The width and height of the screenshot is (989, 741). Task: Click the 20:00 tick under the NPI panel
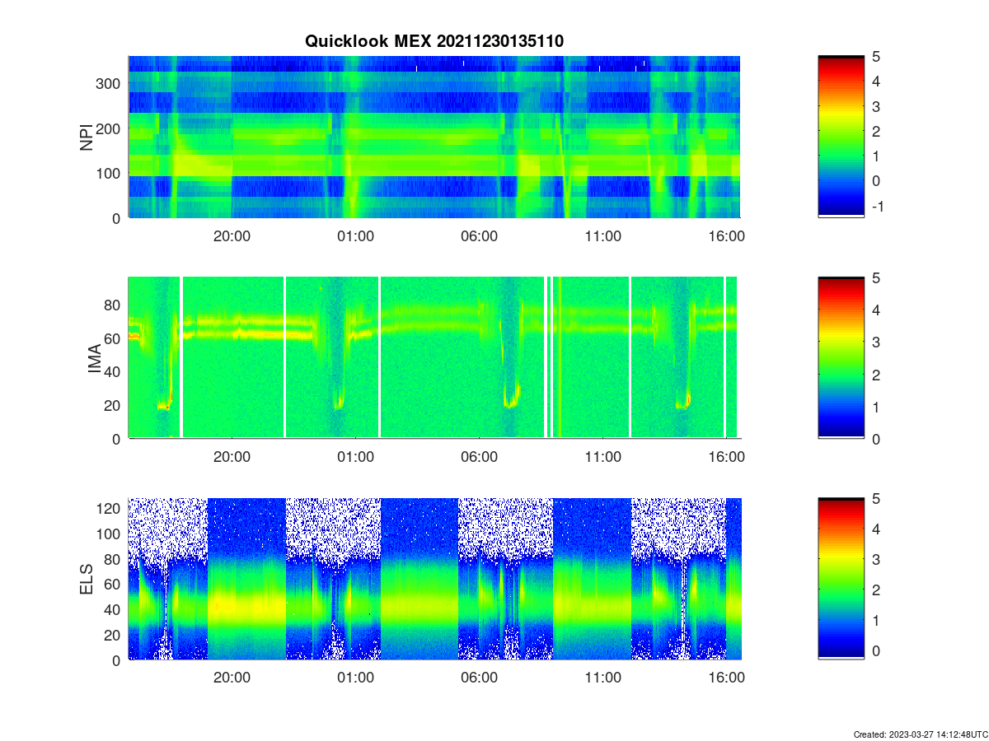[232, 235]
